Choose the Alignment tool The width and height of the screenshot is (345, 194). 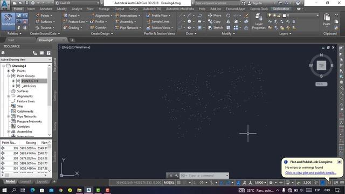pos(101,16)
